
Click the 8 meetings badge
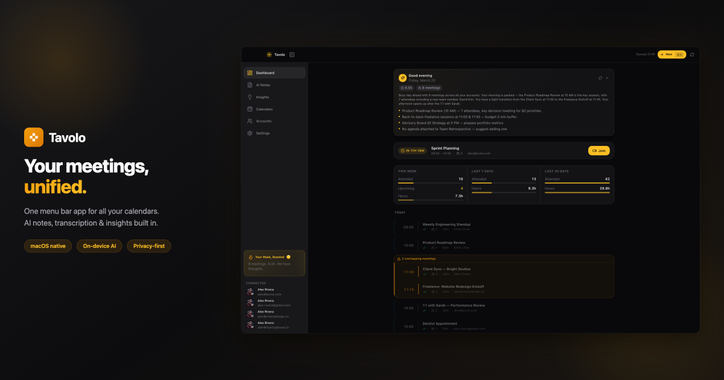coord(429,88)
